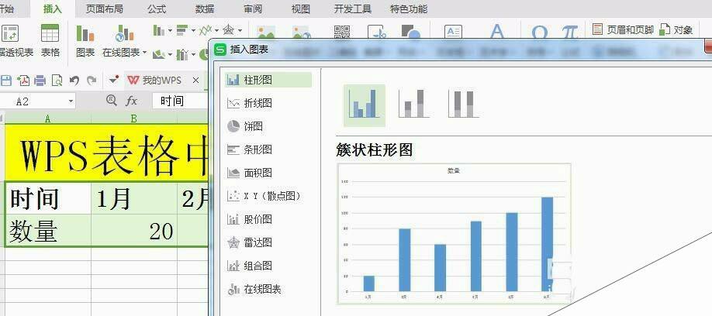The width and height of the screenshot is (712, 316).
Task: Insert an area chart from ribbon mini-icon
Action: click(158, 54)
